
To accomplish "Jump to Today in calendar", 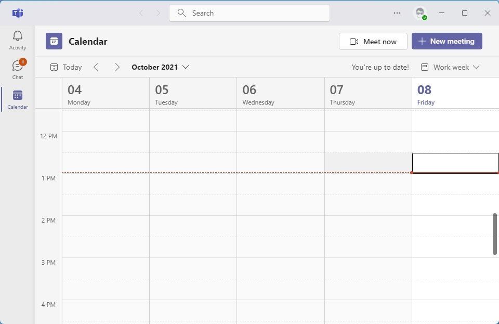I will point(66,67).
